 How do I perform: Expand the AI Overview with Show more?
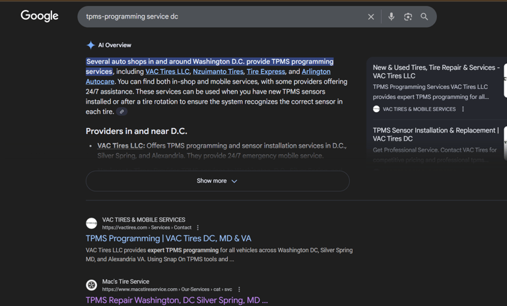pos(217,181)
